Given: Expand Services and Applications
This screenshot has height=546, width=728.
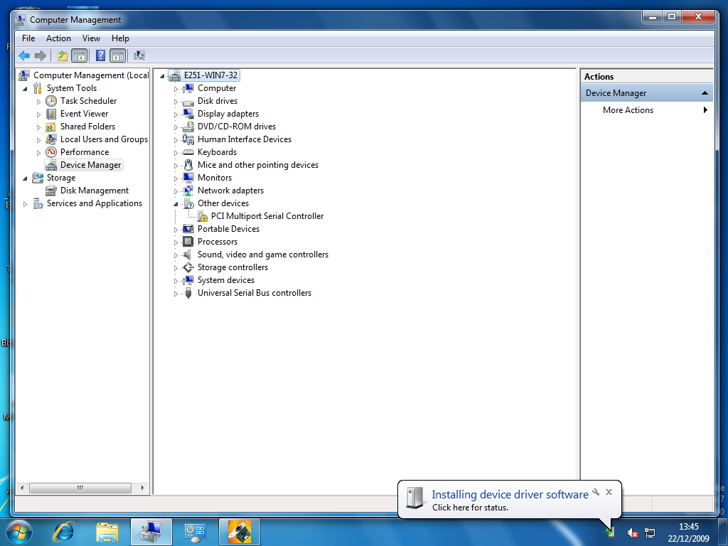Looking at the screenshot, I should pyautogui.click(x=26, y=203).
